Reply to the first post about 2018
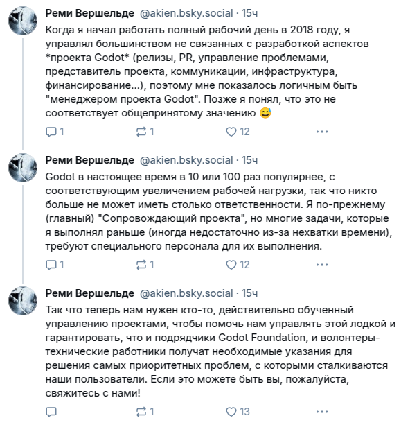 point(55,132)
